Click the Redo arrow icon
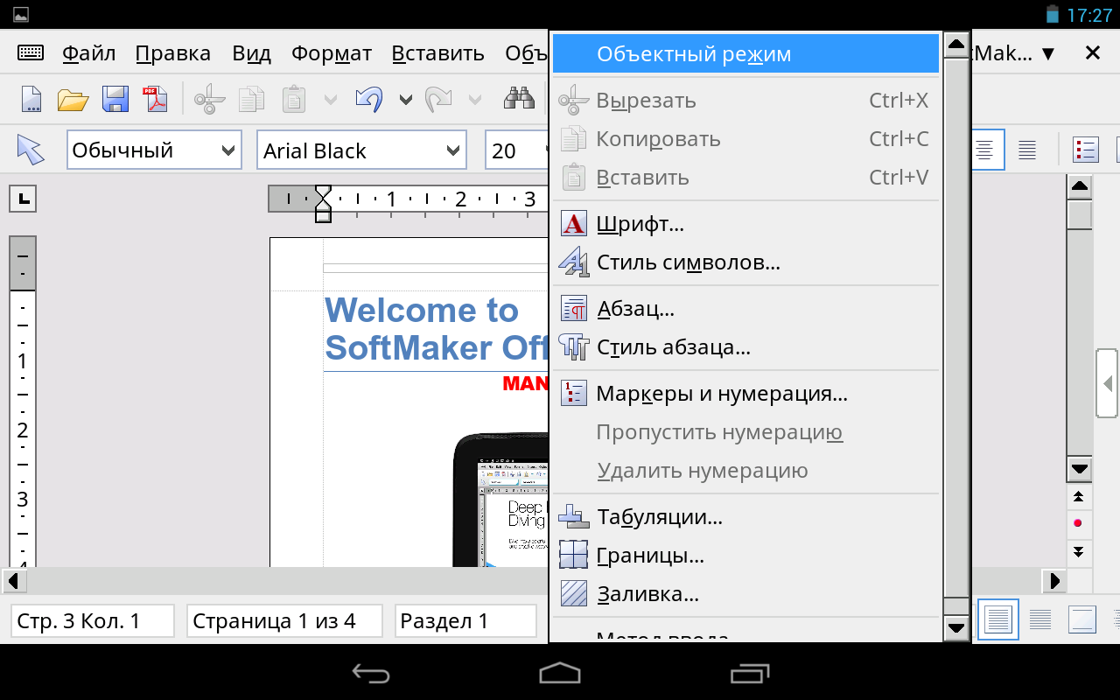 pos(437,99)
